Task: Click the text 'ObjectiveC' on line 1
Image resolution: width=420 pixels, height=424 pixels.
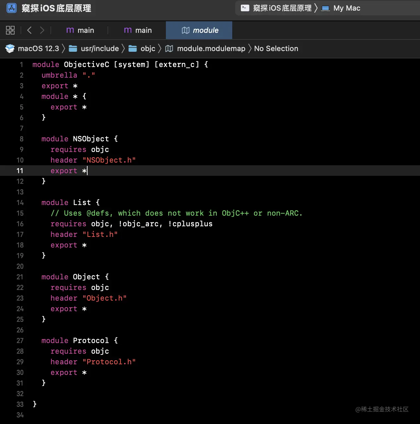Action: (87, 64)
